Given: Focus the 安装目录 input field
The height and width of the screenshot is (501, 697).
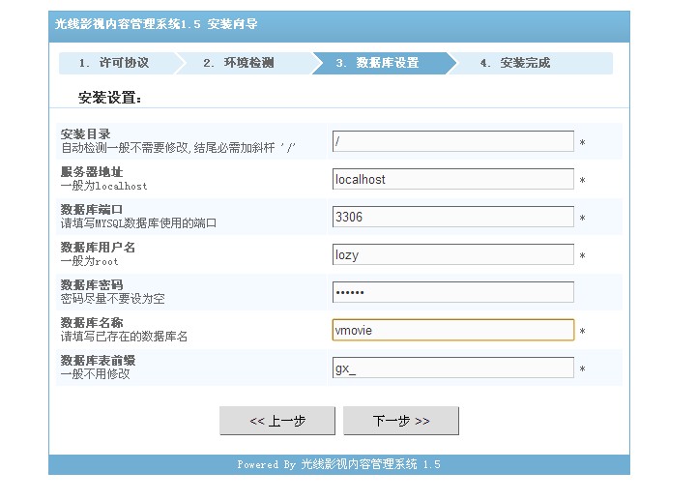Looking at the screenshot, I should [453, 141].
